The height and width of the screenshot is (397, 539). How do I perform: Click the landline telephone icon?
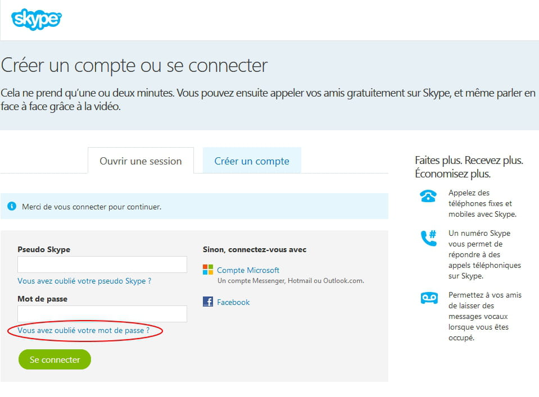coord(428,196)
